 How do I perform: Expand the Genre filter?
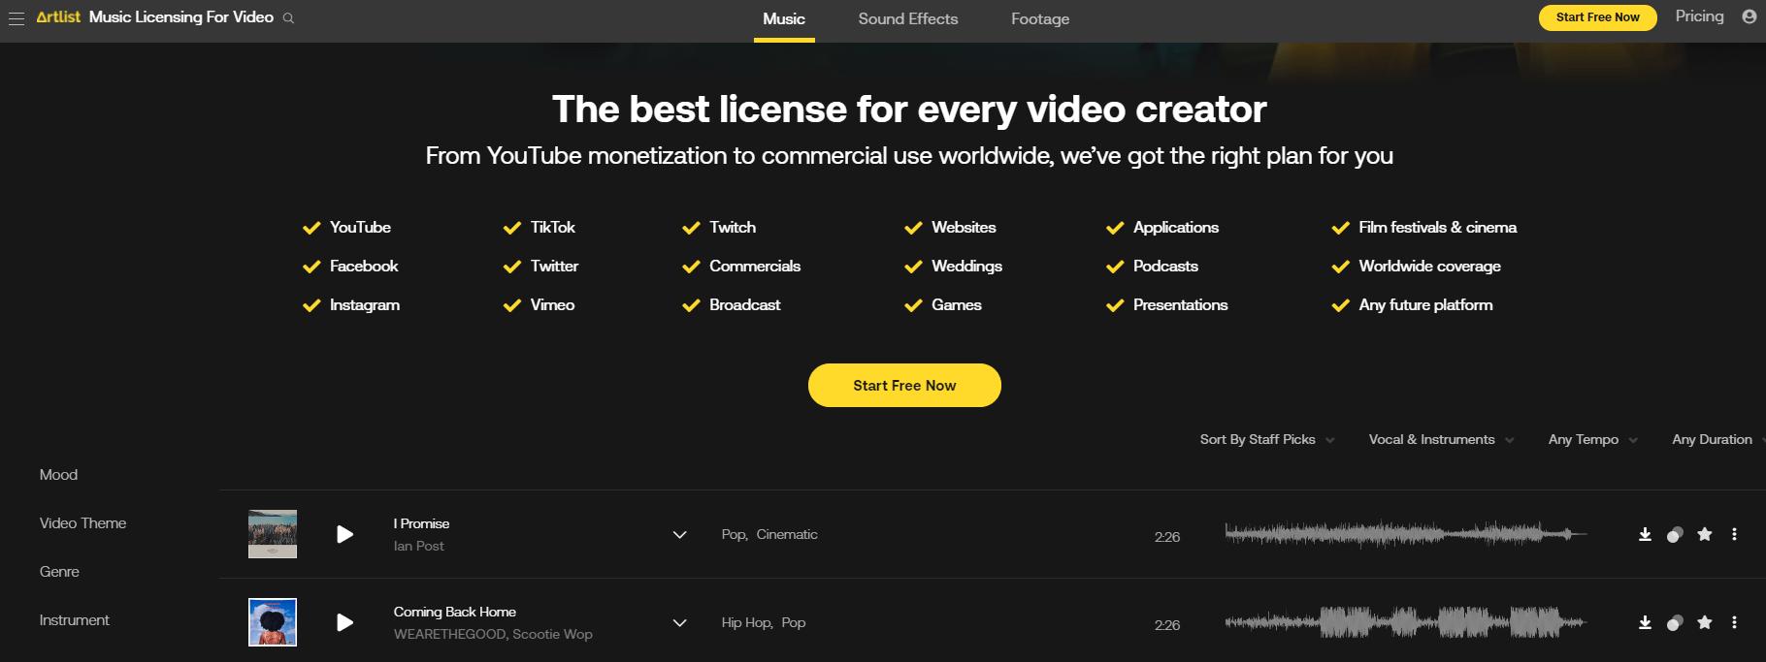59,572
